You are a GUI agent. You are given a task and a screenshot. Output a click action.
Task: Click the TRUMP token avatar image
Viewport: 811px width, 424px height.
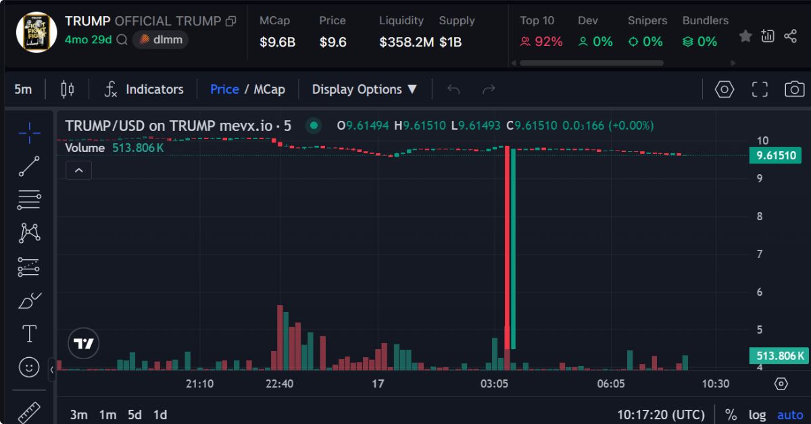(x=36, y=32)
